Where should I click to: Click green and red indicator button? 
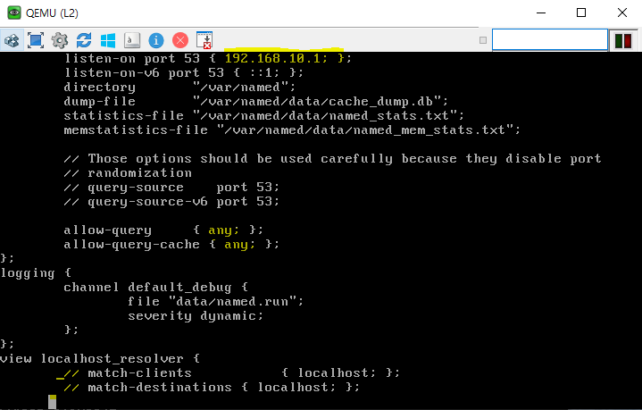[623, 40]
